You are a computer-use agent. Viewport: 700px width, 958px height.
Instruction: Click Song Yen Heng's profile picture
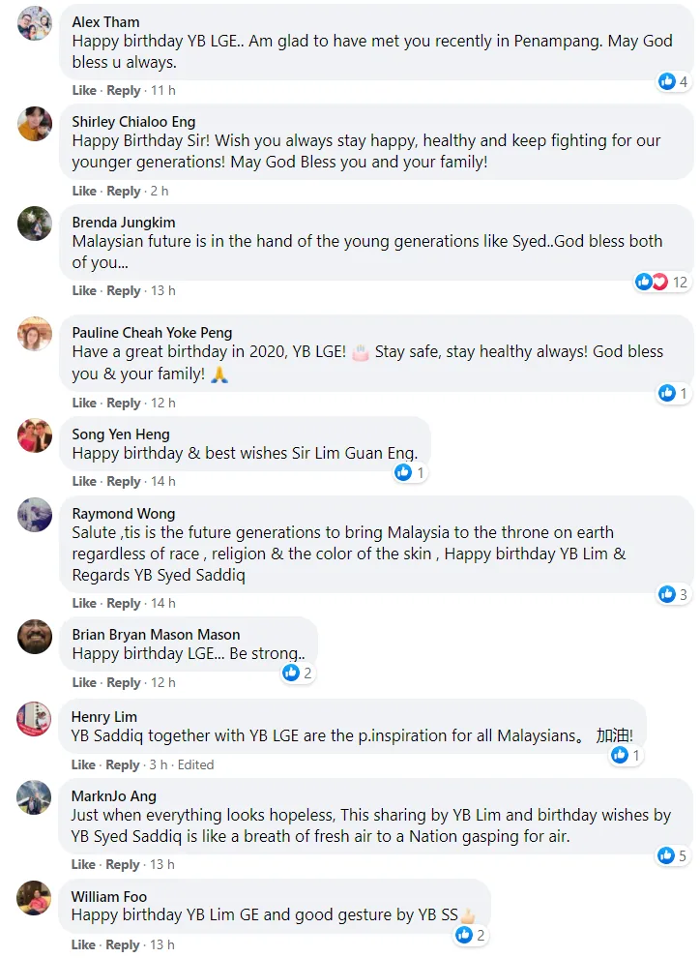(x=35, y=435)
